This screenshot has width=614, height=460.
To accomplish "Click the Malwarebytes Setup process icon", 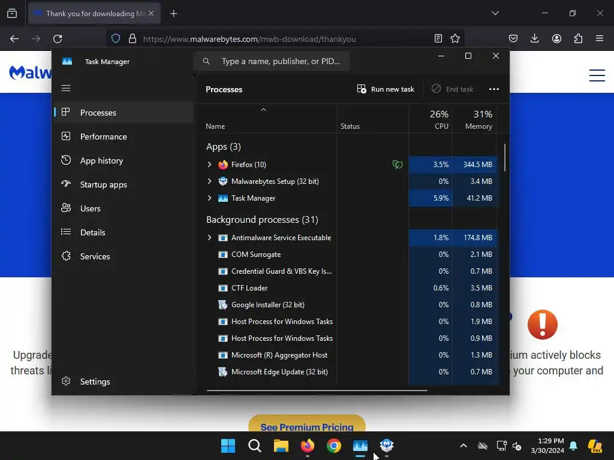I will point(223,181).
